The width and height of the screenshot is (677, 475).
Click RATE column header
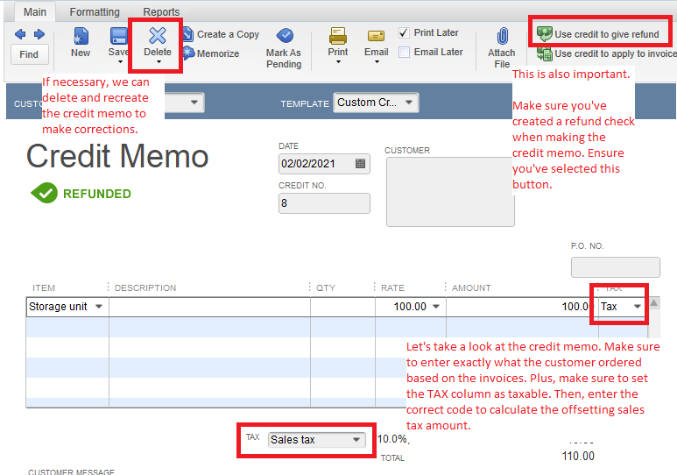pyautogui.click(x=392, y=287)
